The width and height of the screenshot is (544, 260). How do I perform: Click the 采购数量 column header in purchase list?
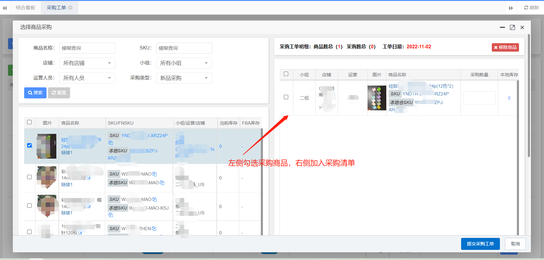point(479,75)
